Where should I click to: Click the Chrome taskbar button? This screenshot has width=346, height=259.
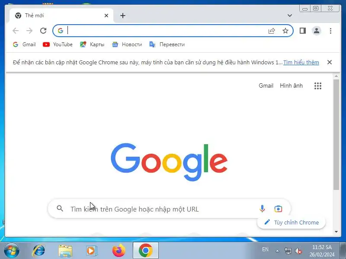click(x=146, y=250)
